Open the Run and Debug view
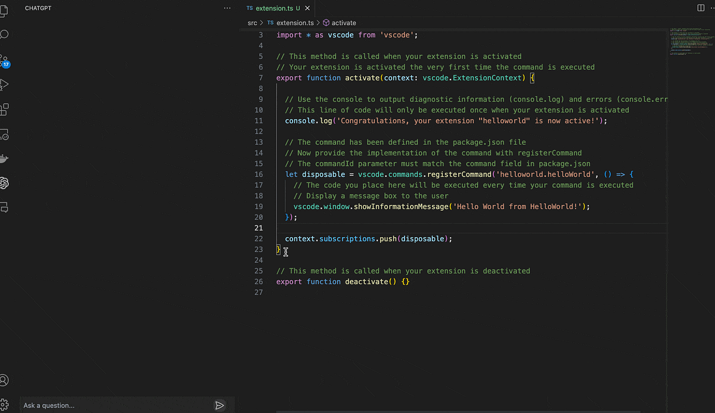The height and width of the screenshot is (413, 715). (5, 85)
